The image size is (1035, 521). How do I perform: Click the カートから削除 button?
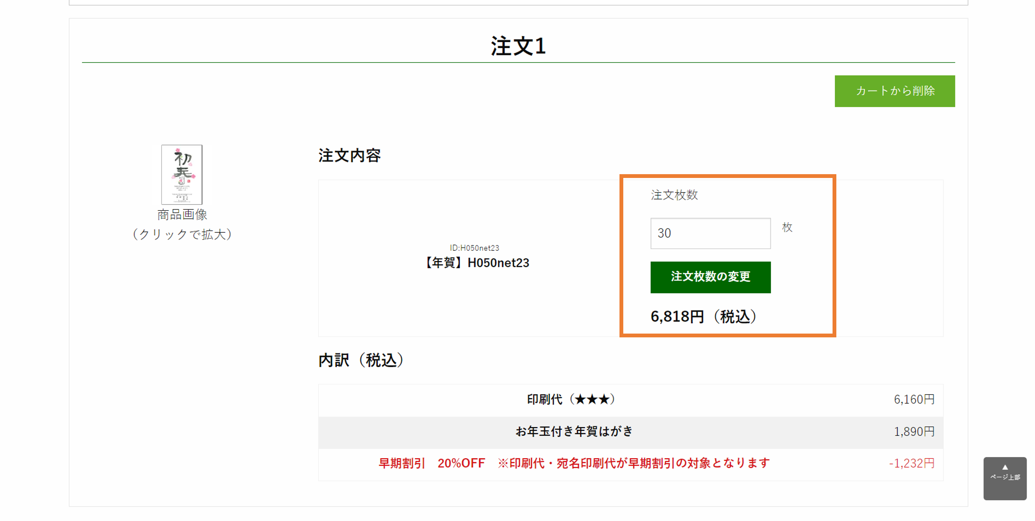[894, 91]
